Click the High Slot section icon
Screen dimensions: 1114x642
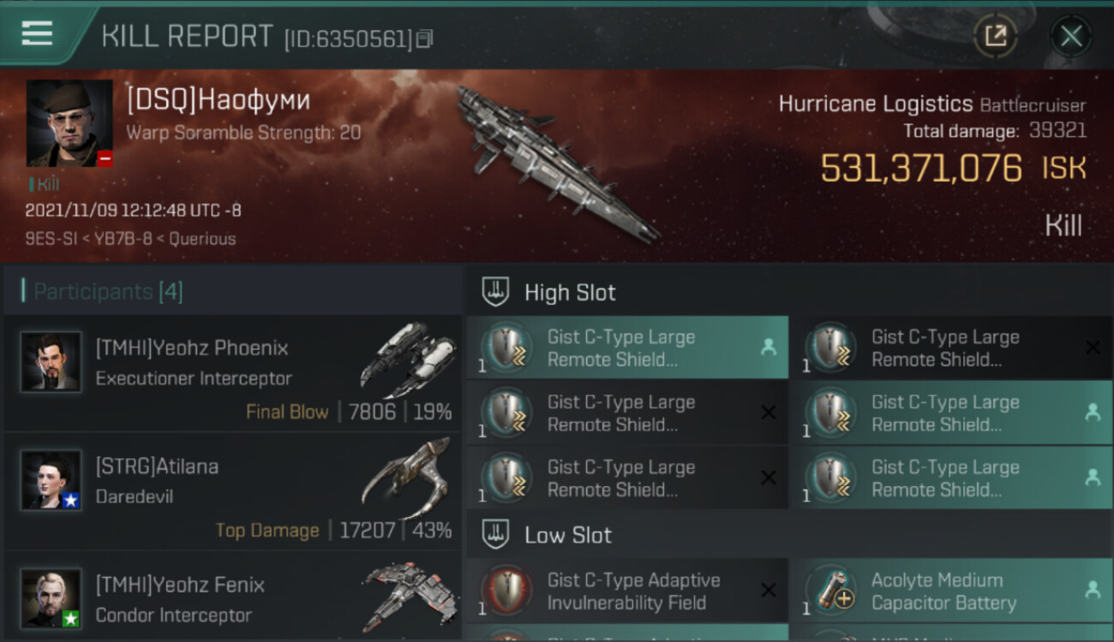click(x=495, y=292)
